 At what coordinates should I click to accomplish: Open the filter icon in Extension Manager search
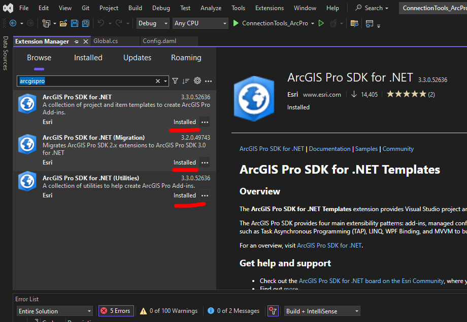[175, 81]
